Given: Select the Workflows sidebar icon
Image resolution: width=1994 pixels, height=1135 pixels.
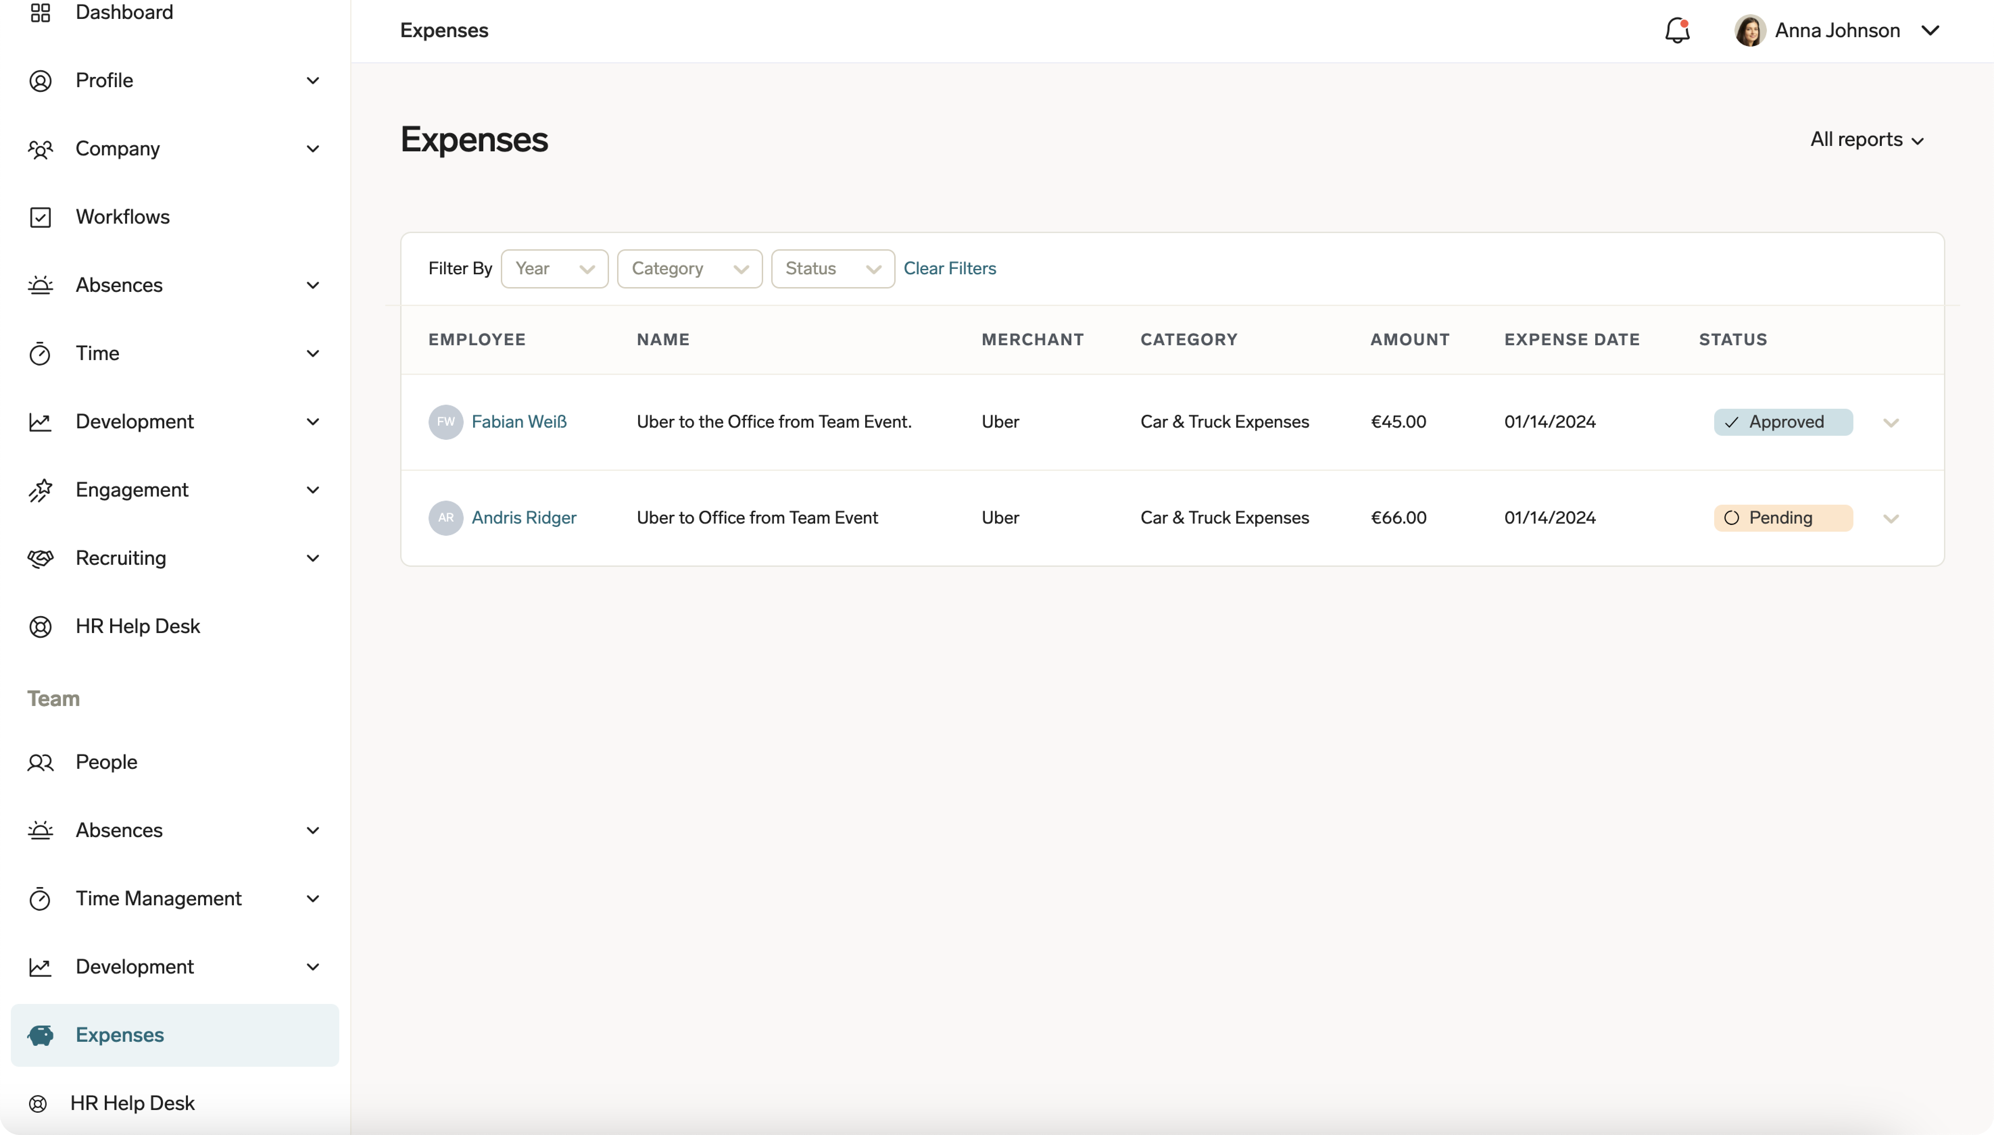Looking at the screenshot, I should point(41,217).
